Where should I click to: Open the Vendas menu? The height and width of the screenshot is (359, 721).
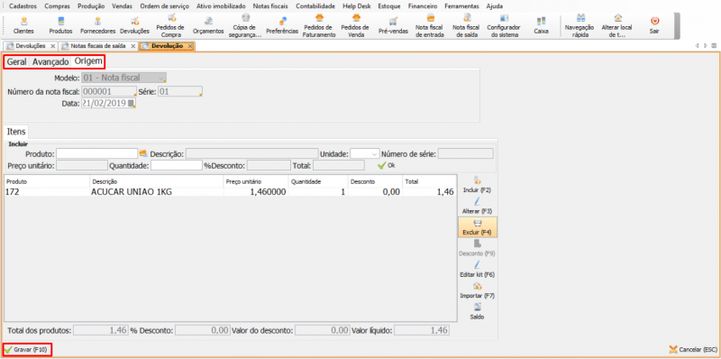click(x=122, y=6)
